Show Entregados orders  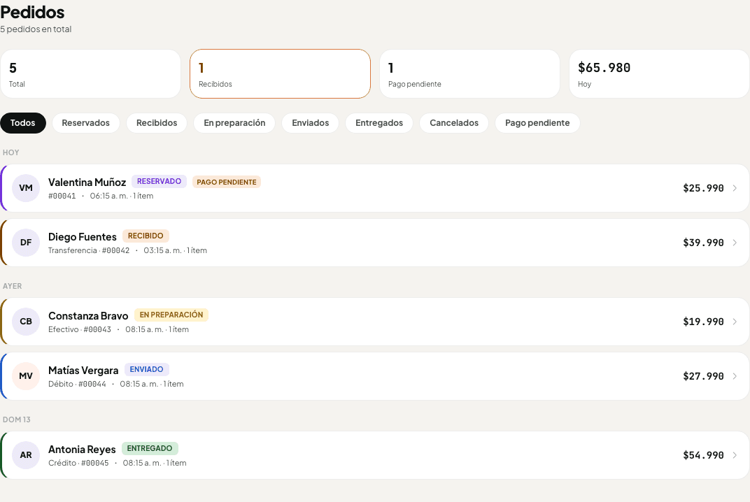pyautogui.click(x=379, y=123)
